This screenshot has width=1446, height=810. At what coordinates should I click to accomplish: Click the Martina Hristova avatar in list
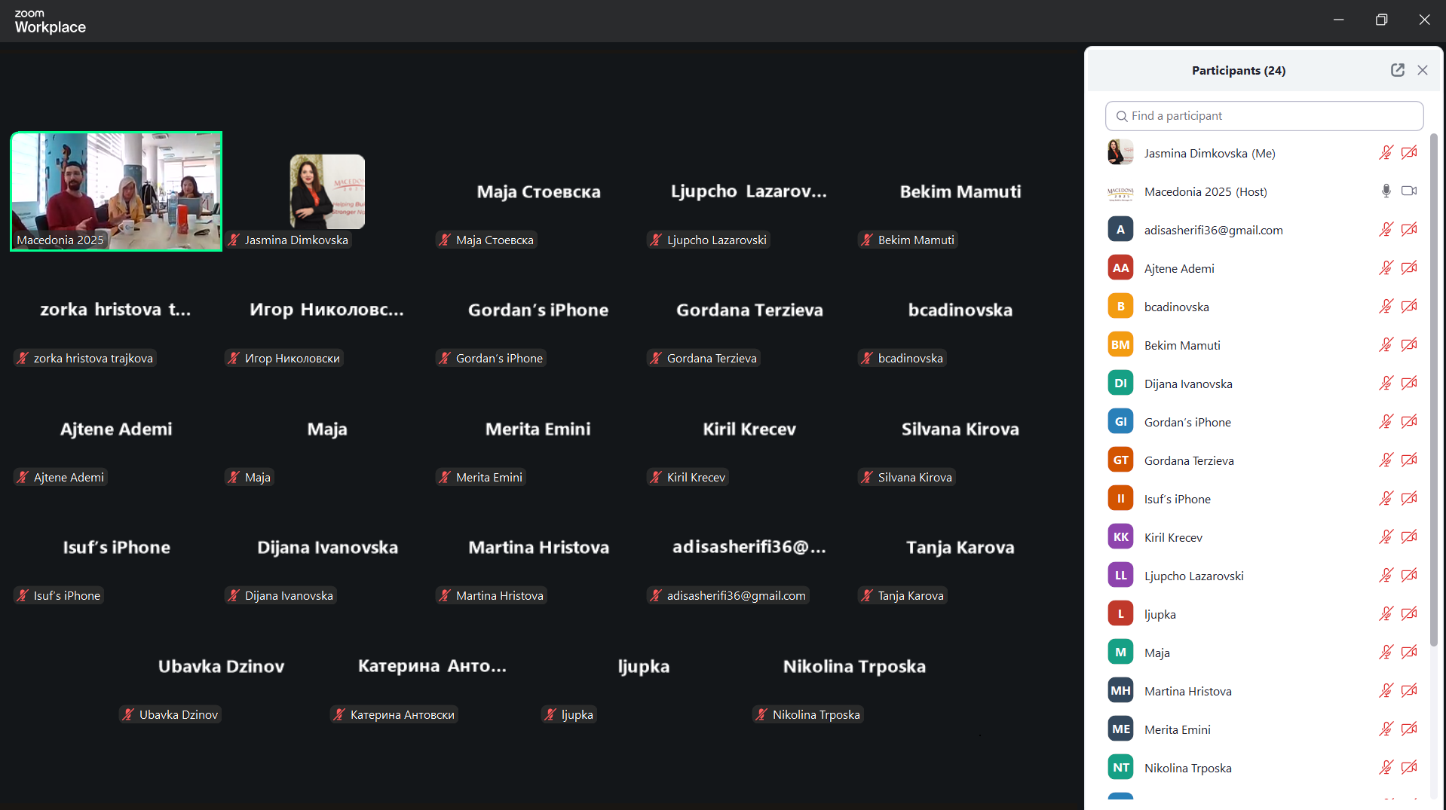click(x=1120, y=691)
